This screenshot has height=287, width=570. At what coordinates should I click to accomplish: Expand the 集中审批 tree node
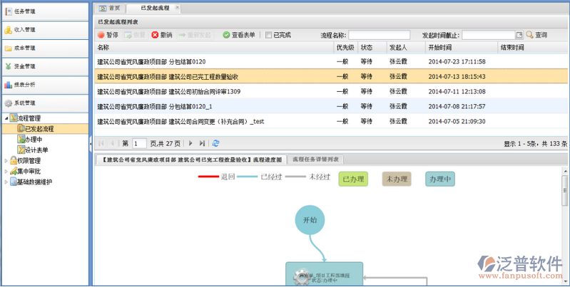6,171
